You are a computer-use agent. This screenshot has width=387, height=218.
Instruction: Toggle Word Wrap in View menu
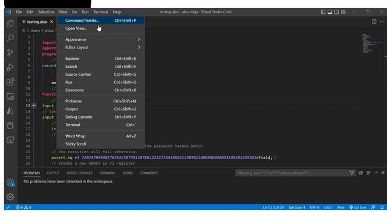[x=101, y=136]
